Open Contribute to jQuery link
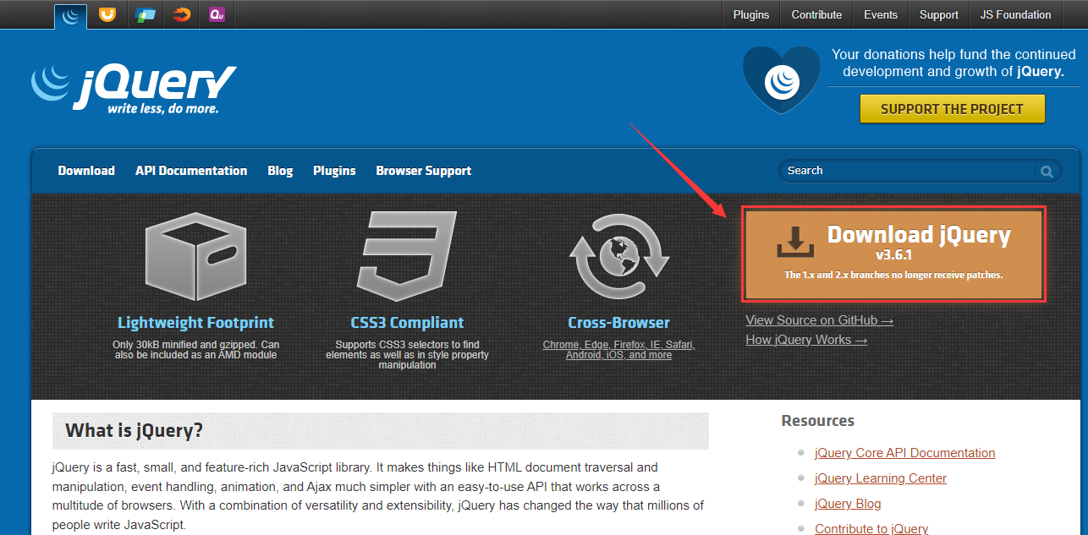 [x=871, y=529]
